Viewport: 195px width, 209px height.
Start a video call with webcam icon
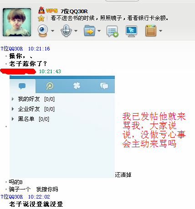[x=43, y=30]
